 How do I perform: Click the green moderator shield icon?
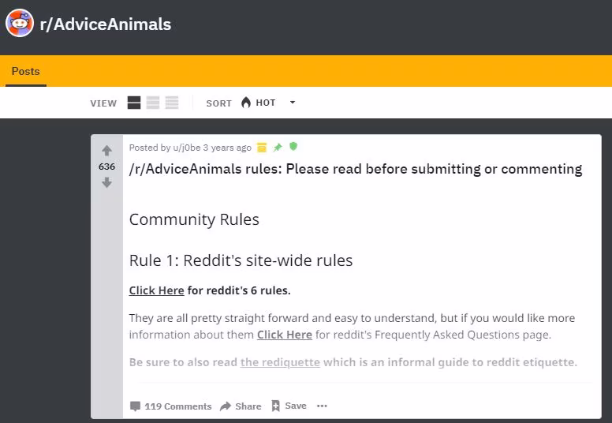[x=293, y=147]
